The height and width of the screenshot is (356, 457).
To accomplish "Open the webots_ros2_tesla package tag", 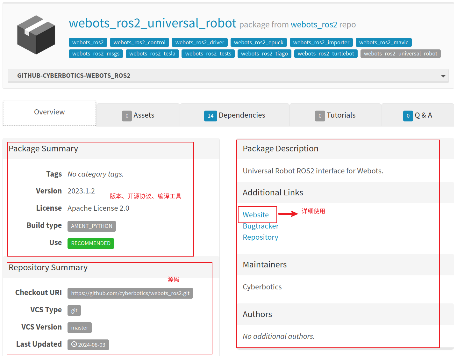I will click(152, 54).
